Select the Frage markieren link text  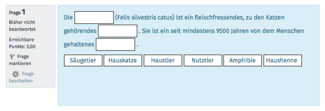coord(20,60)
